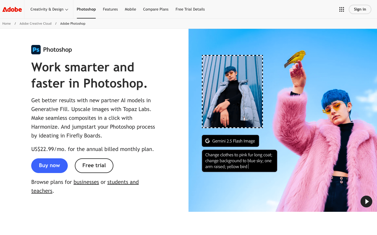The image size is (377, 235).
Task: Open the businesses plans link
Action: (x=86, y=182)
